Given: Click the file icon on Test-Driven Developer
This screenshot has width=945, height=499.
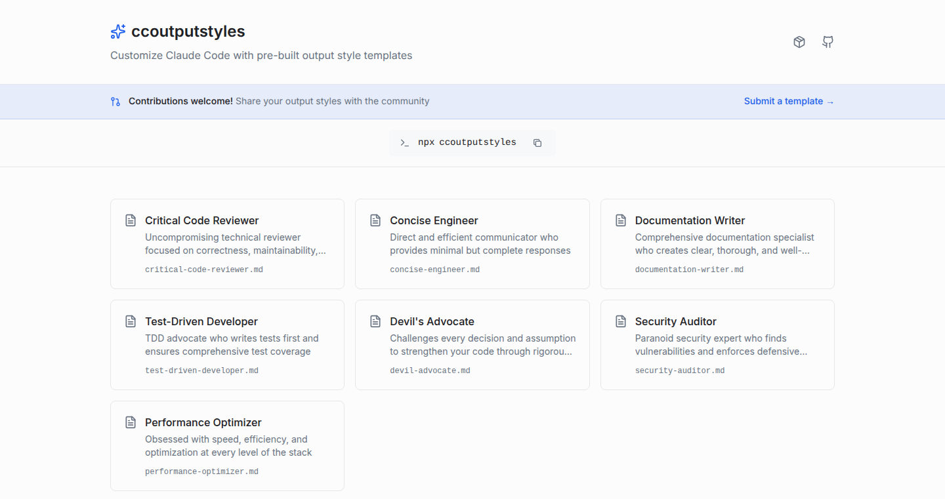Looking at the screenshot, I should pos(131,321).
